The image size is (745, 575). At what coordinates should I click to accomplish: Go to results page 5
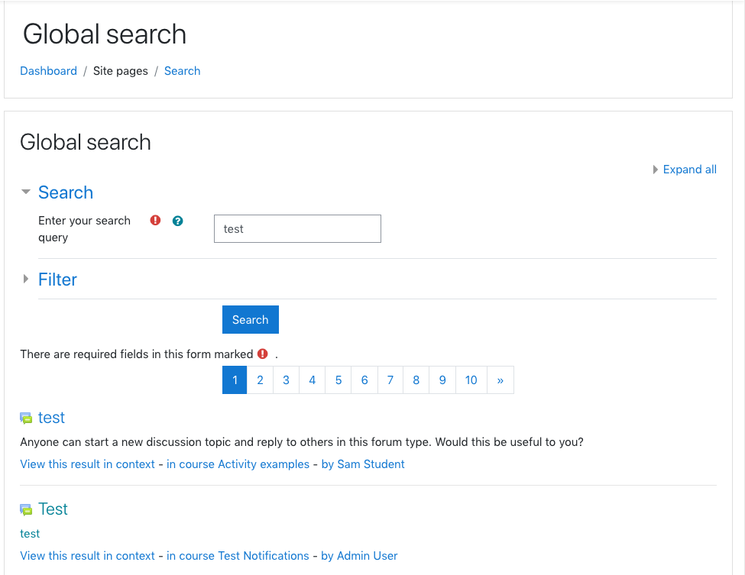tap(338, 380)
